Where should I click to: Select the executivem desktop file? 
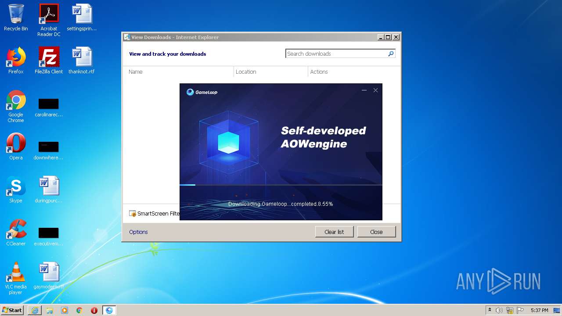[x=49, y=237]
